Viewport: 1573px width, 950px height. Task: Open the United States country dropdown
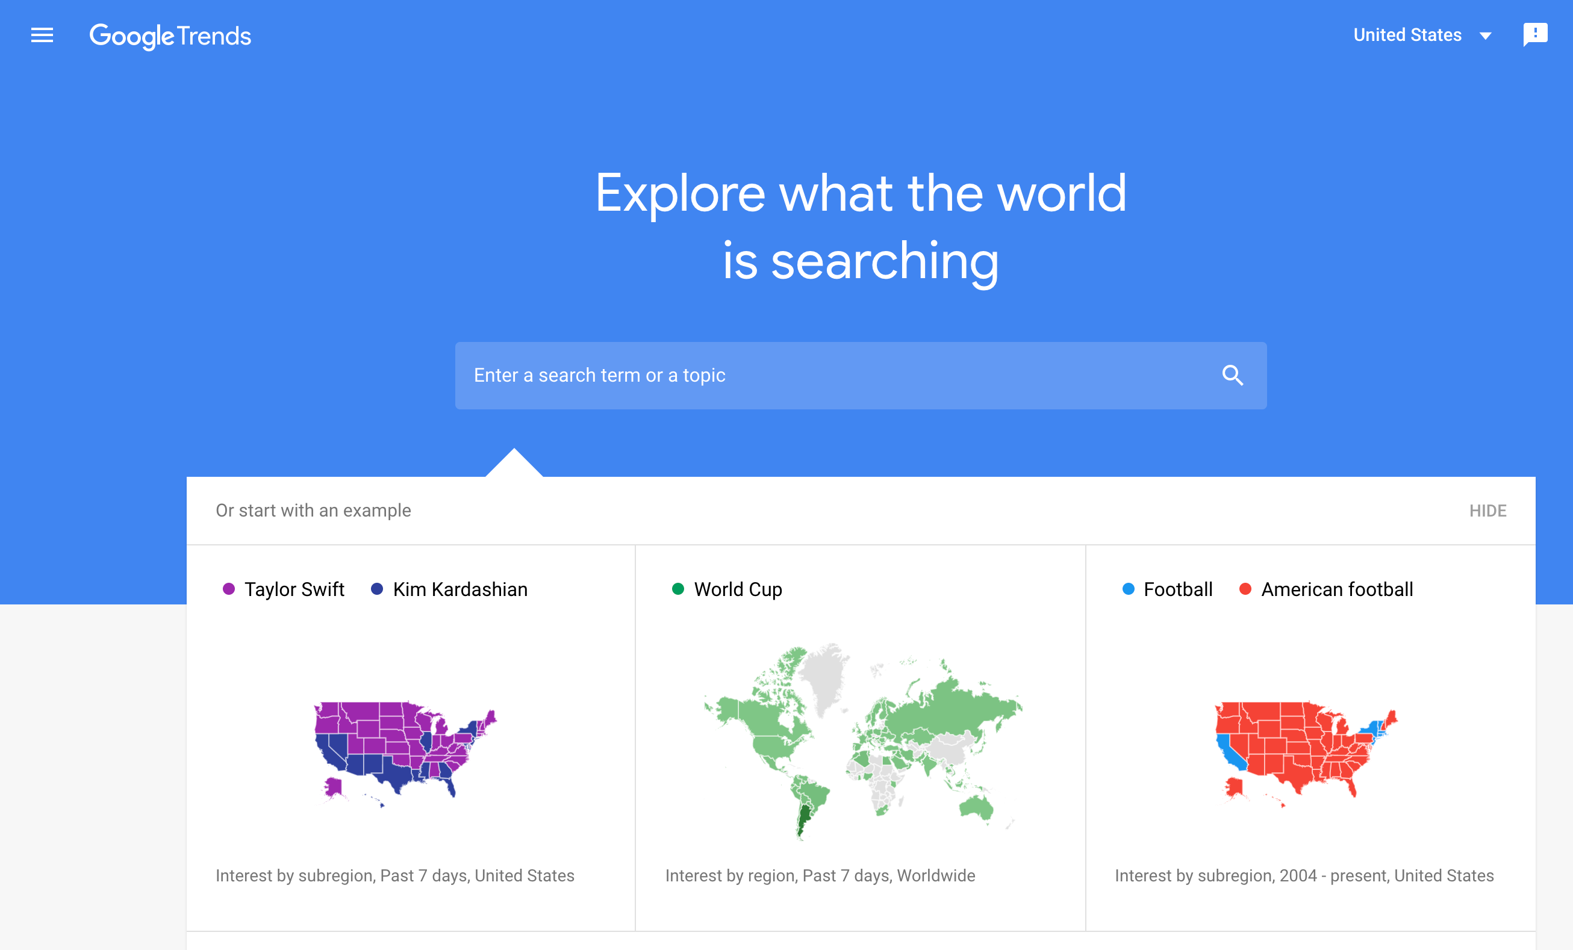1407,35
